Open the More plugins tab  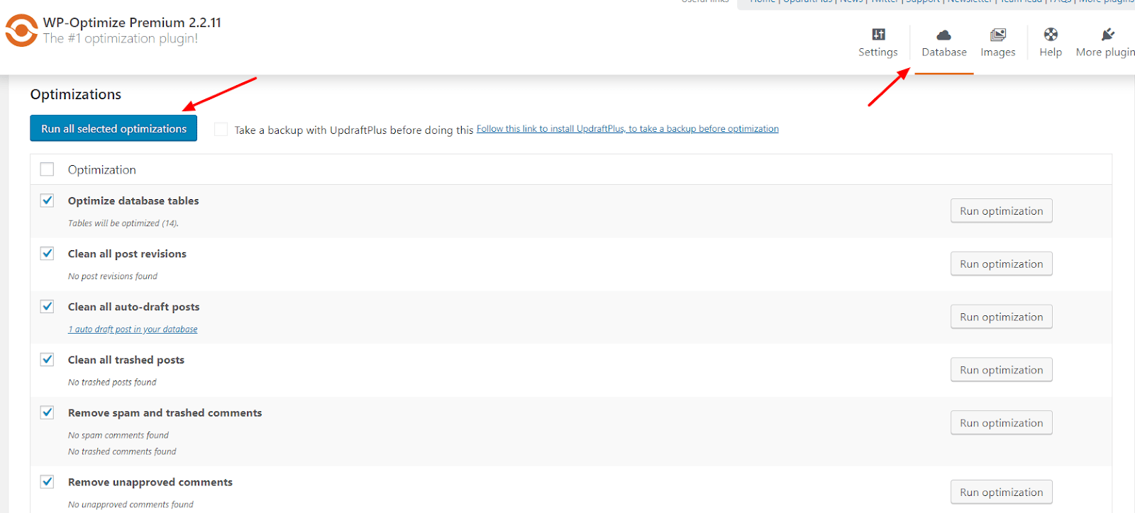1104,43
